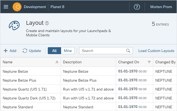The image size is (177, 111).
Task: Click the orange circle logo icon
Action: pos(17,7)
